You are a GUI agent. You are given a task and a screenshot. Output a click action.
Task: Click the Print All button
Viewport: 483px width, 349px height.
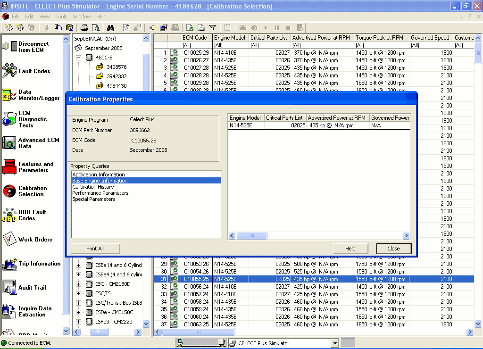point(95,249)
